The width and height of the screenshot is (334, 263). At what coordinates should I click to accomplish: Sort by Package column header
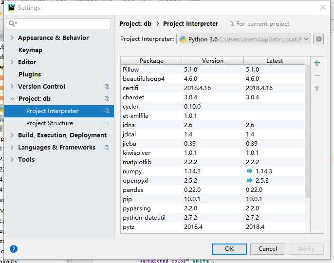coord(151,61)
